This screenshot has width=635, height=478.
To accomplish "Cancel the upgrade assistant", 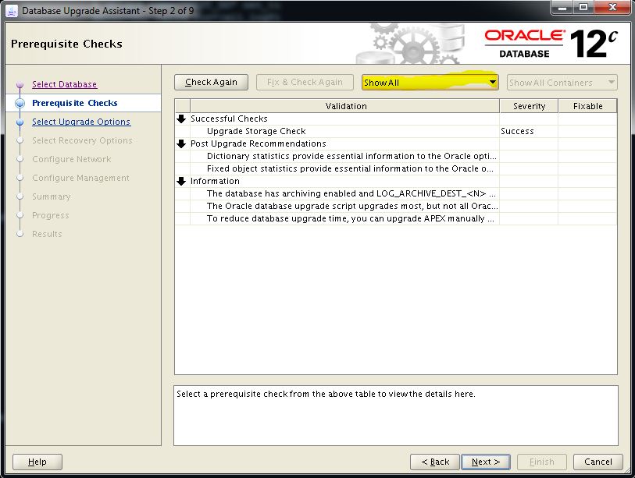I will (x=598, y=462).
